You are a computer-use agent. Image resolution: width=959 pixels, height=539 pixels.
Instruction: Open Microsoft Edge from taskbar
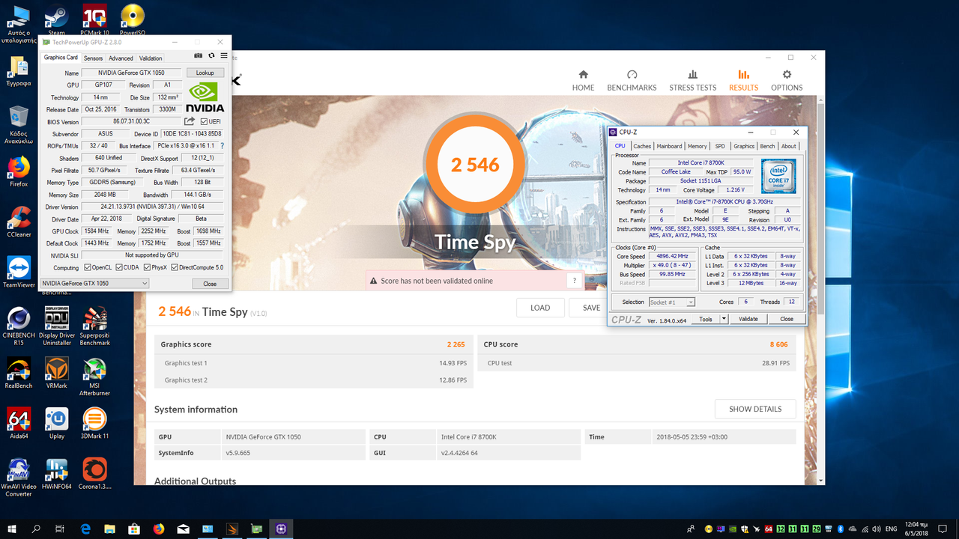click(x=85, y=529)
